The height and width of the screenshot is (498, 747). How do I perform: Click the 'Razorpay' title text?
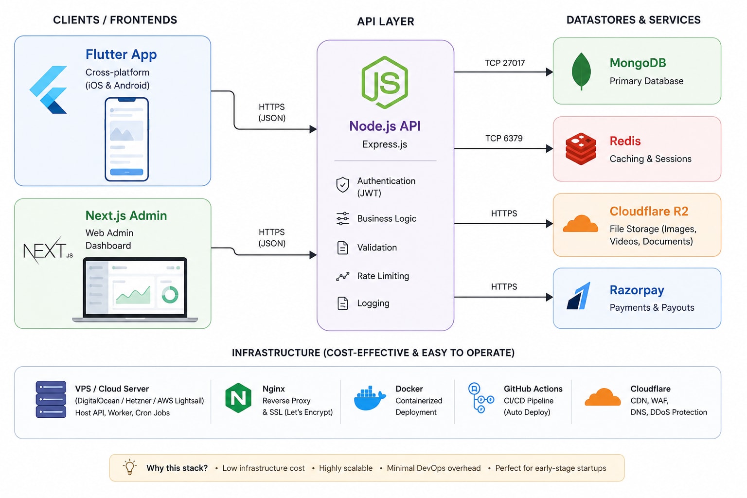coord(637,290)
